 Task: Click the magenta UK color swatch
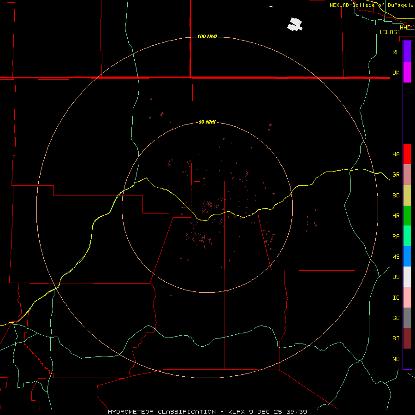click(407, 72)
